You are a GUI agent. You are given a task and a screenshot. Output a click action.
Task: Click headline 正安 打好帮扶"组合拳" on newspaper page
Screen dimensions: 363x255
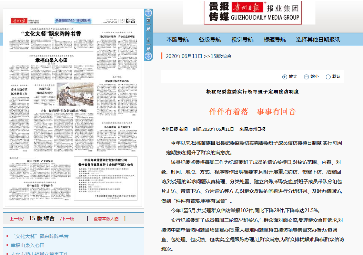coord(64,111)
